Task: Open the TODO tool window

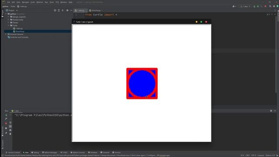Action: pos(64,153)
